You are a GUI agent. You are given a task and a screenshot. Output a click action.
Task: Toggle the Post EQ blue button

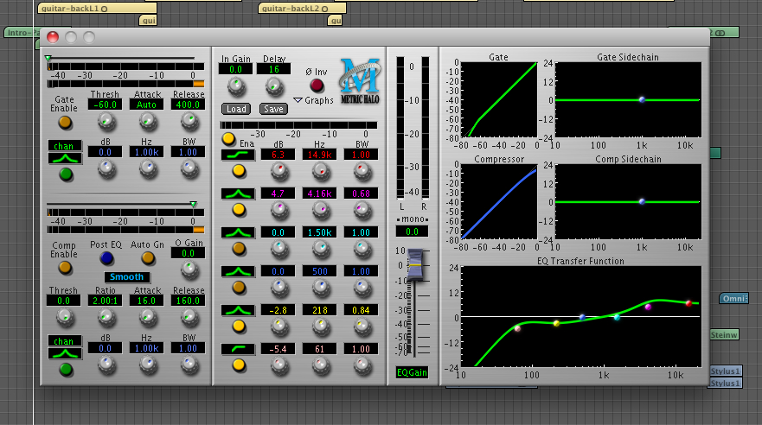click(106, 258)
